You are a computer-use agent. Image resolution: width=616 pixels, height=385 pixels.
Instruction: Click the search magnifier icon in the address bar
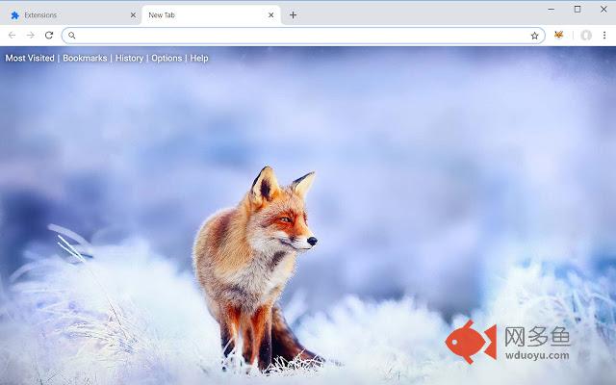[72, 36]
